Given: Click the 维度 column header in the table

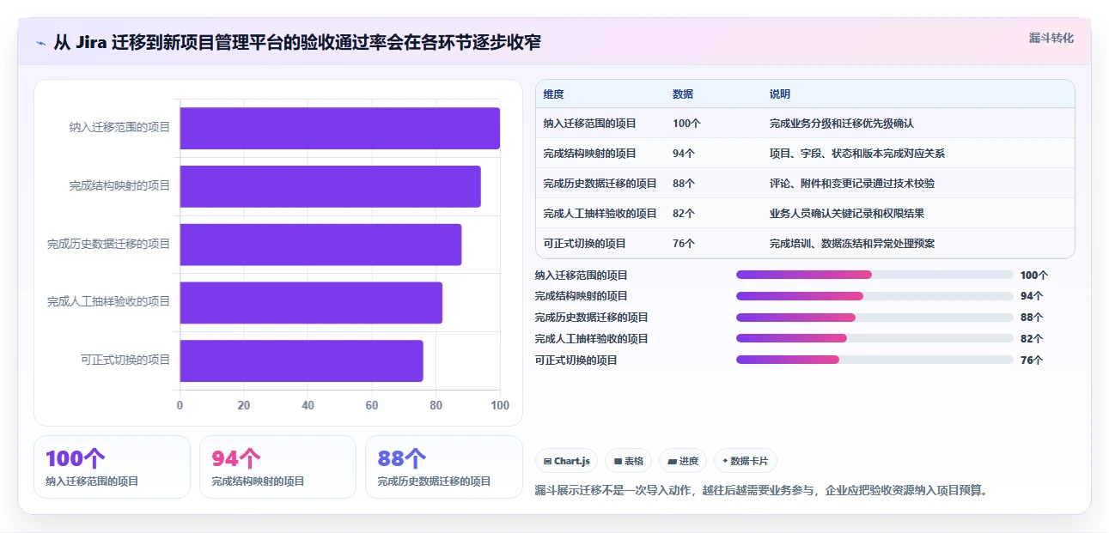Looking at the screenshot, I should point(554,94).
